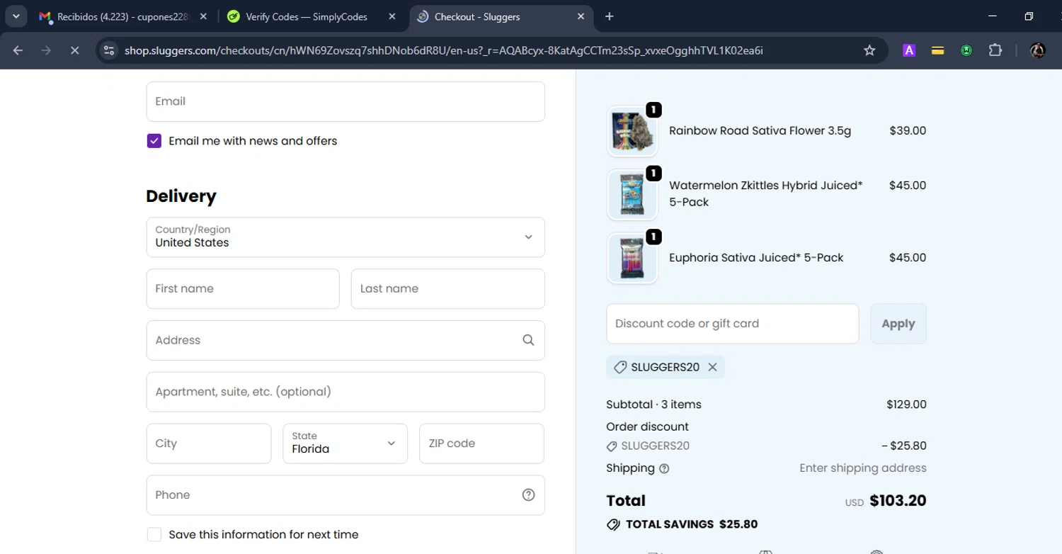Click the $129.00 subtotal amount
Image resolution: width=1062 pixels, height=554 pixels.
906,405
